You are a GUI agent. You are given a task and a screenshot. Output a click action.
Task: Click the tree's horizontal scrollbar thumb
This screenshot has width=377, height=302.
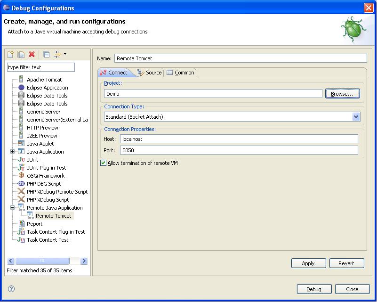point(42,261)
